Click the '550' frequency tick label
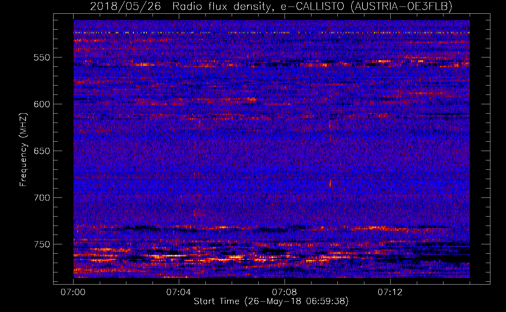This screenshot has height=312, width=506. point(42,57)
